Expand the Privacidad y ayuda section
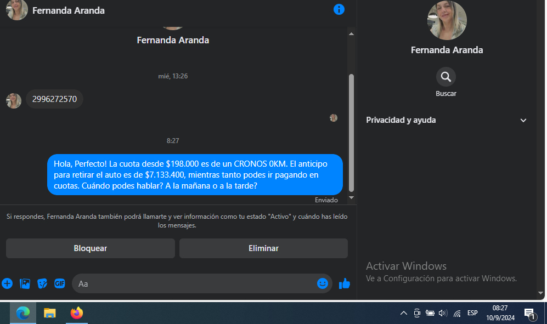 click(x=446, y=120)
